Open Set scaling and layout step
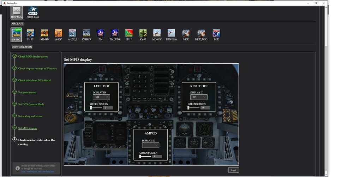 30,116
